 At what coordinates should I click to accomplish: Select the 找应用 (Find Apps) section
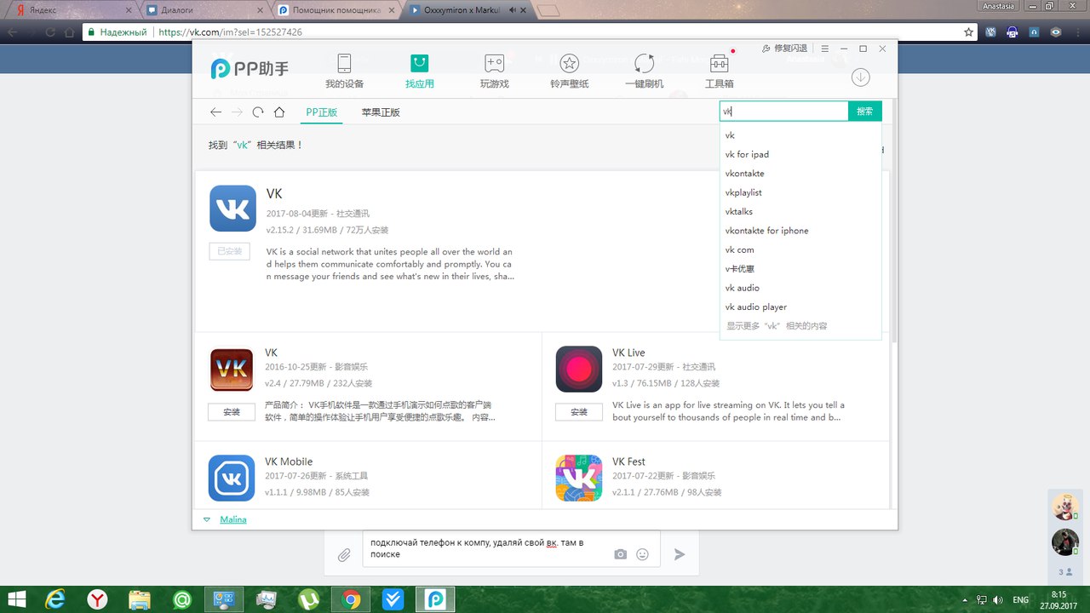coord(419,72)
